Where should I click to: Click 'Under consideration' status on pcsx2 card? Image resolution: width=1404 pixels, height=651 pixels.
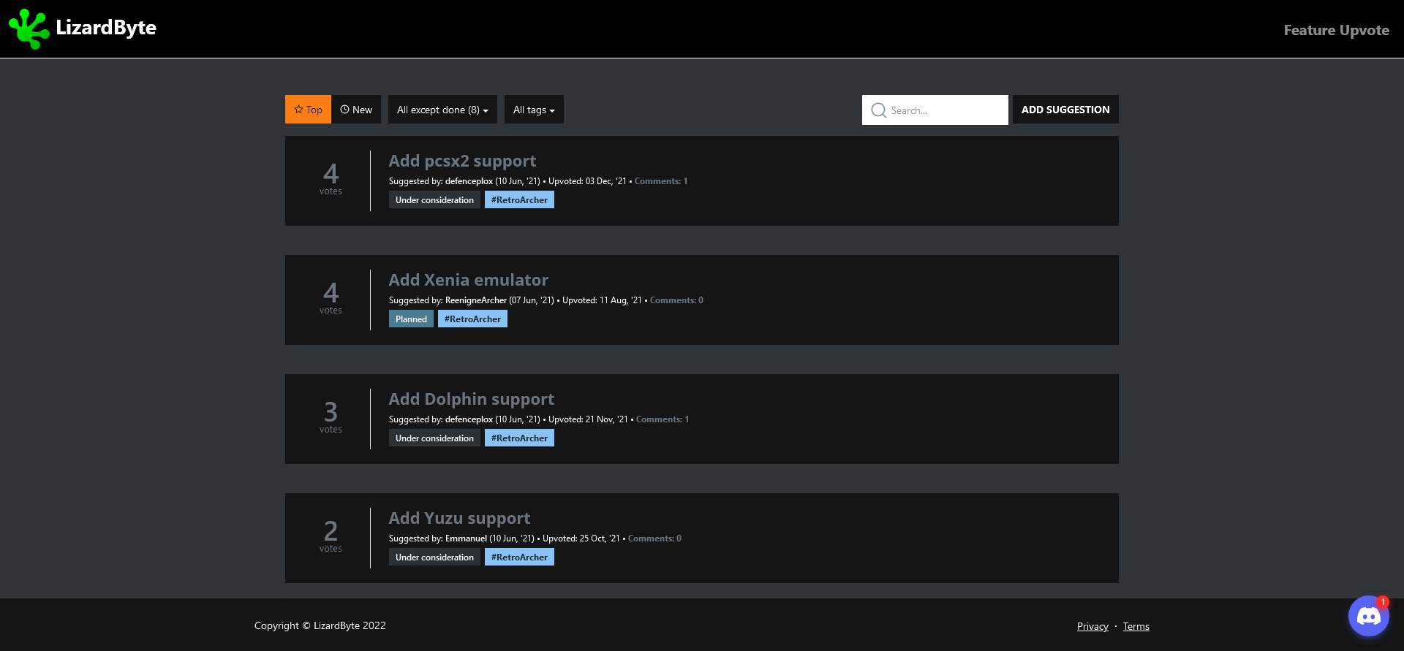(434, 200)
